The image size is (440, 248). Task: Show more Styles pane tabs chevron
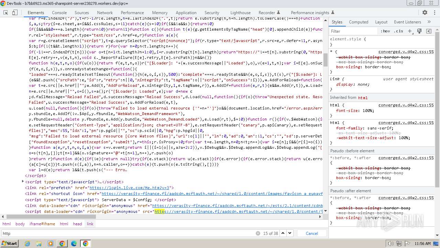(429, 22)
